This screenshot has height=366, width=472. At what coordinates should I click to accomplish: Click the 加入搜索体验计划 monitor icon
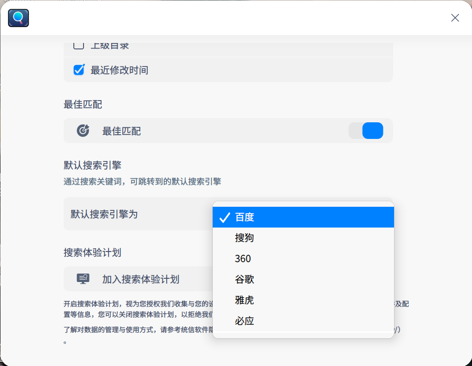83,279
